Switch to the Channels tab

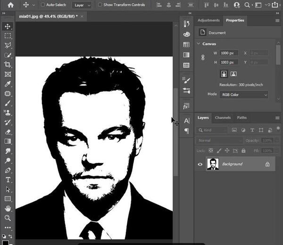pos(223,118)
